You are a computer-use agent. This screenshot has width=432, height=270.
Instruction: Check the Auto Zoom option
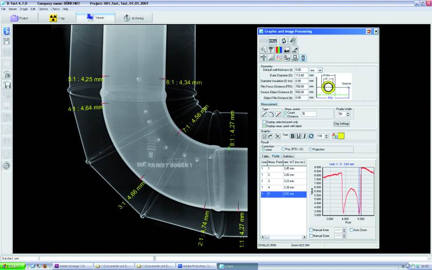tap(351, 230)
